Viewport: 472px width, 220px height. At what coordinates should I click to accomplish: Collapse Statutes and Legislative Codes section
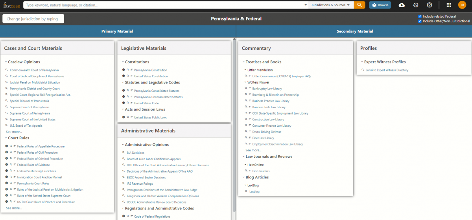click(x=122, y=82)
